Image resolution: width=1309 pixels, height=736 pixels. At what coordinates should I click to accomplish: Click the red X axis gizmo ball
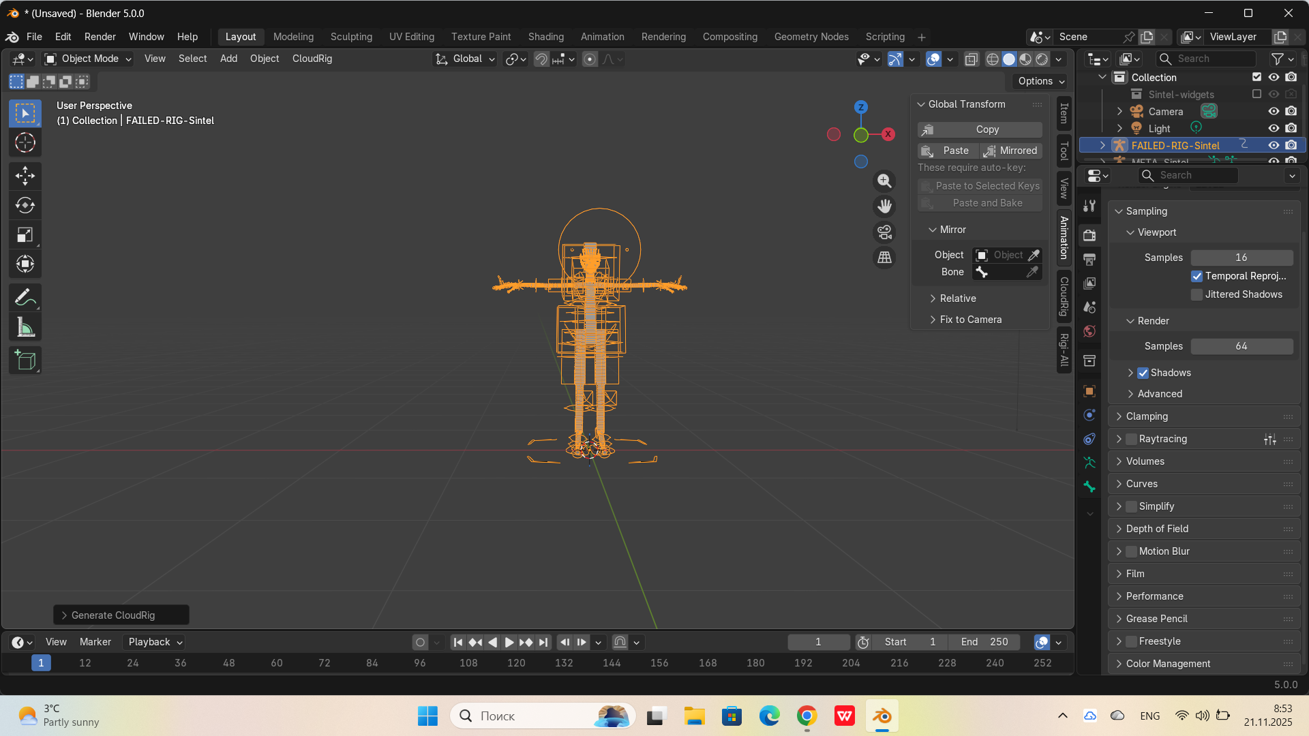coord(888,134)
